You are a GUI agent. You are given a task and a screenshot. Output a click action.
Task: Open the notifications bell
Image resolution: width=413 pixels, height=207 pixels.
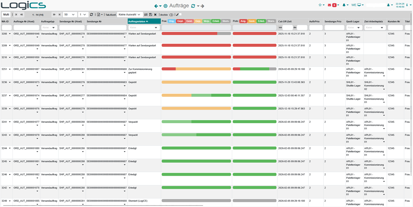tap(345, 5)
